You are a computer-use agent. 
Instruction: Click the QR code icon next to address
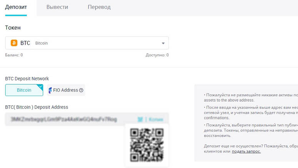tap(140, 119)
